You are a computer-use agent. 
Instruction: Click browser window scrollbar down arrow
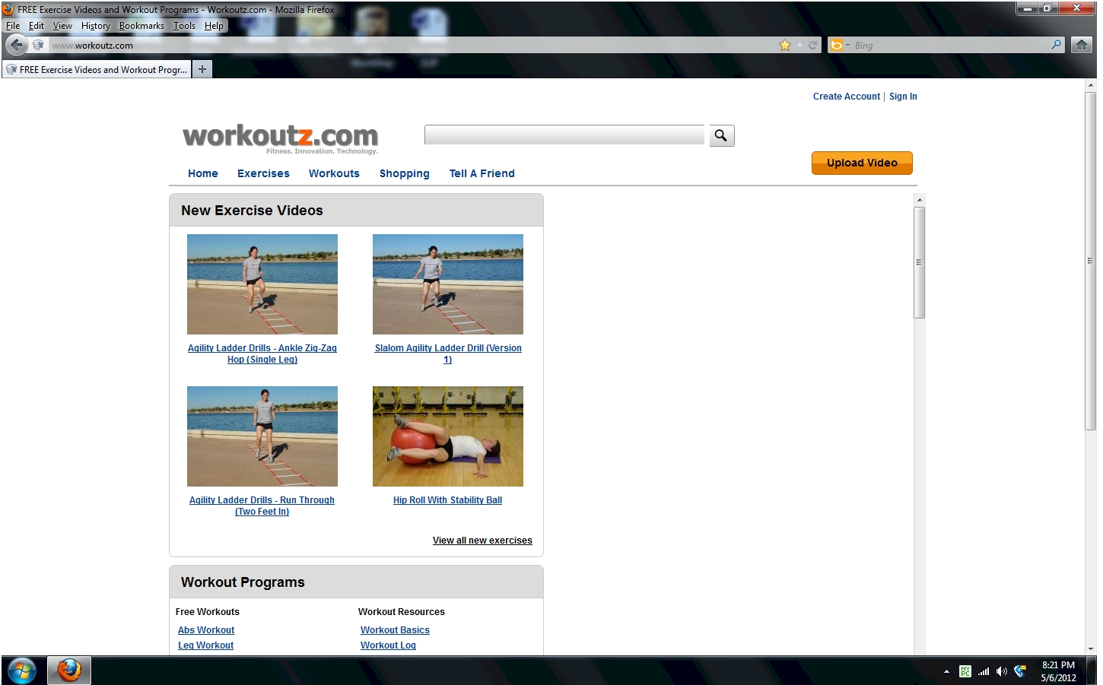coord(1091,649)
